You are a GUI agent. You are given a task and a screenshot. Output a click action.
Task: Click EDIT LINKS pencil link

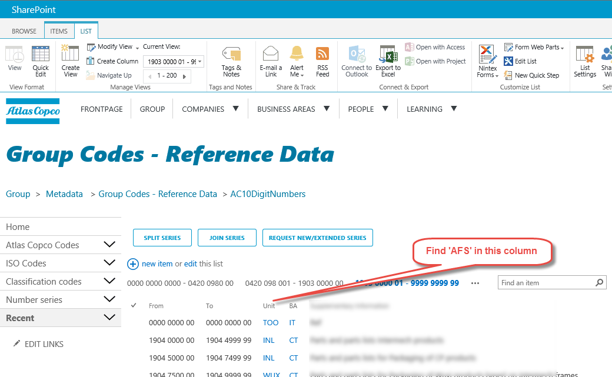pos(38,344)
